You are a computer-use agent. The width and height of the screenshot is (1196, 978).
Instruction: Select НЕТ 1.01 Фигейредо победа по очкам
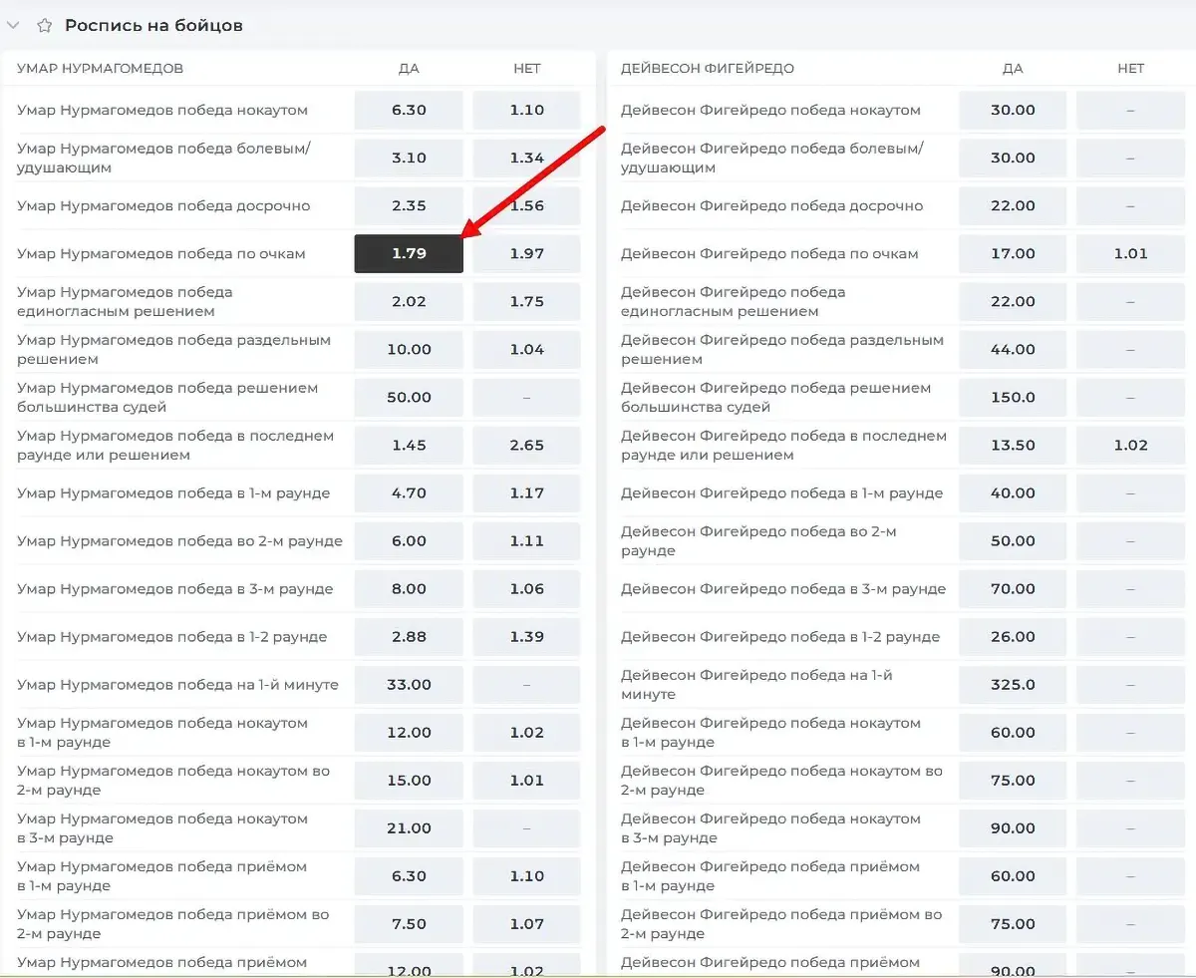[1130, 253]
